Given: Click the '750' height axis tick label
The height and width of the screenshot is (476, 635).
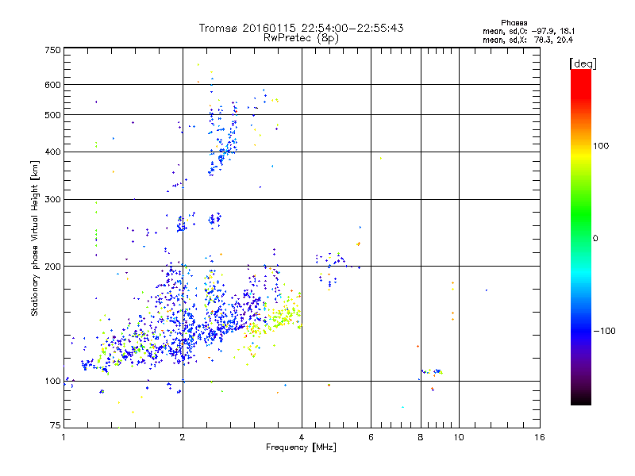Looking at the screenshot, I should point(52,51).
